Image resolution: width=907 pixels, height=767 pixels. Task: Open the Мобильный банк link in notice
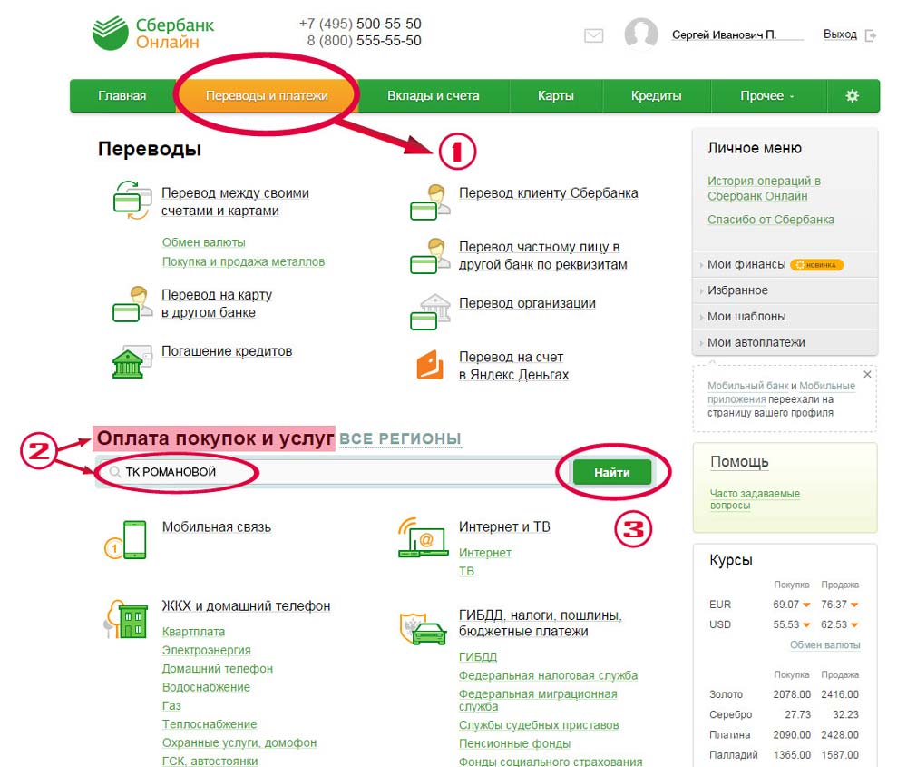tap(748, 386)
